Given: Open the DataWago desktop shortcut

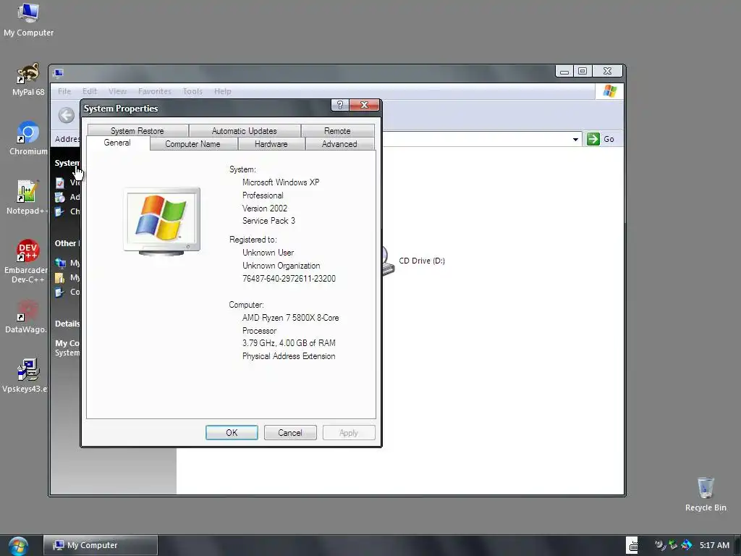Looking at the screenshot, I should pyautogui.click(x=27, y=316).
